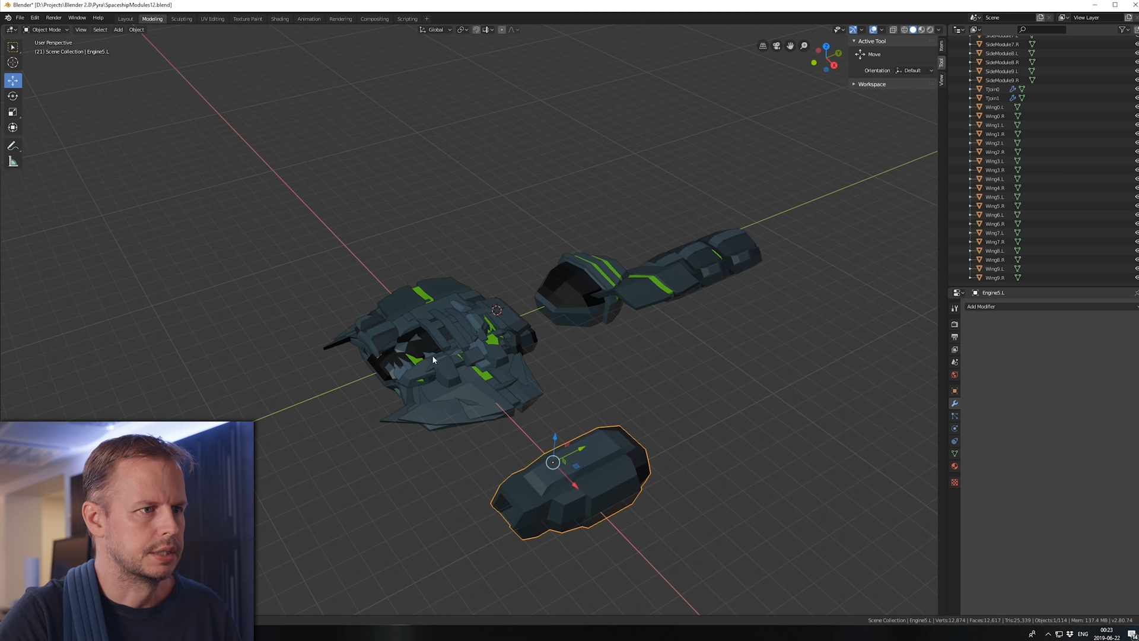Select the Scale tool
1139x641 pixels.
12,112
